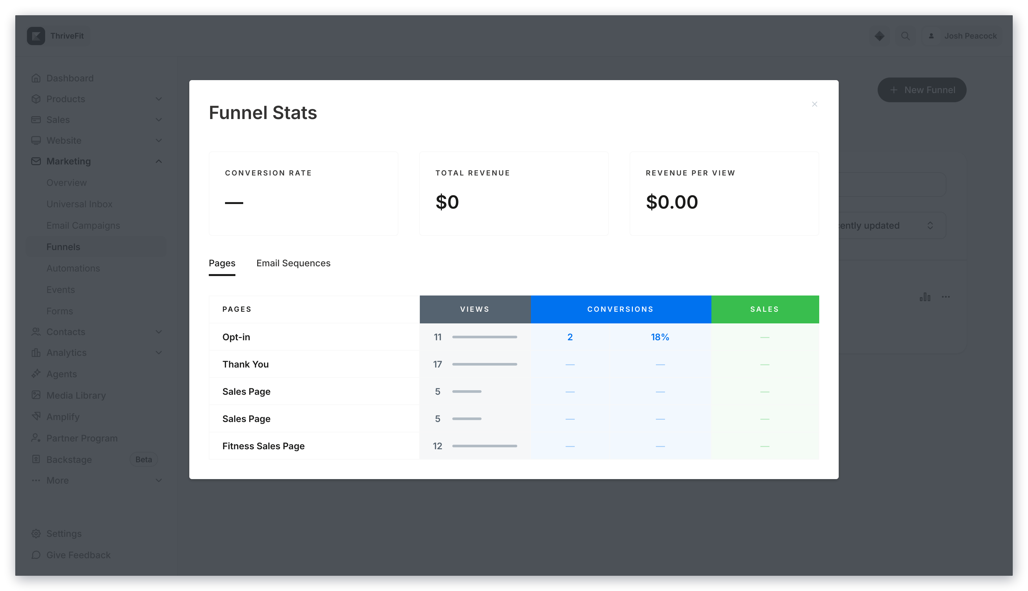Image resolution: width=1028 pixels, height=591 pixels.
Task: Expand the Analytics chevron
Action: coord(158,352)
